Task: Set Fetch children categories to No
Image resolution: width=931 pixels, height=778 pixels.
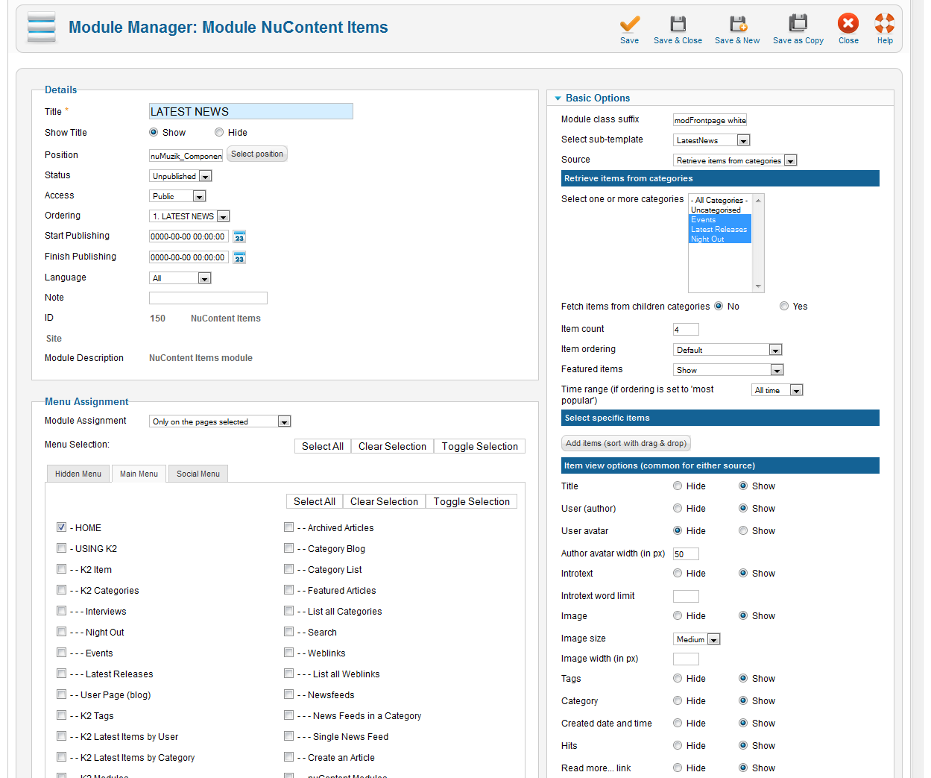Action: point(719,306)
